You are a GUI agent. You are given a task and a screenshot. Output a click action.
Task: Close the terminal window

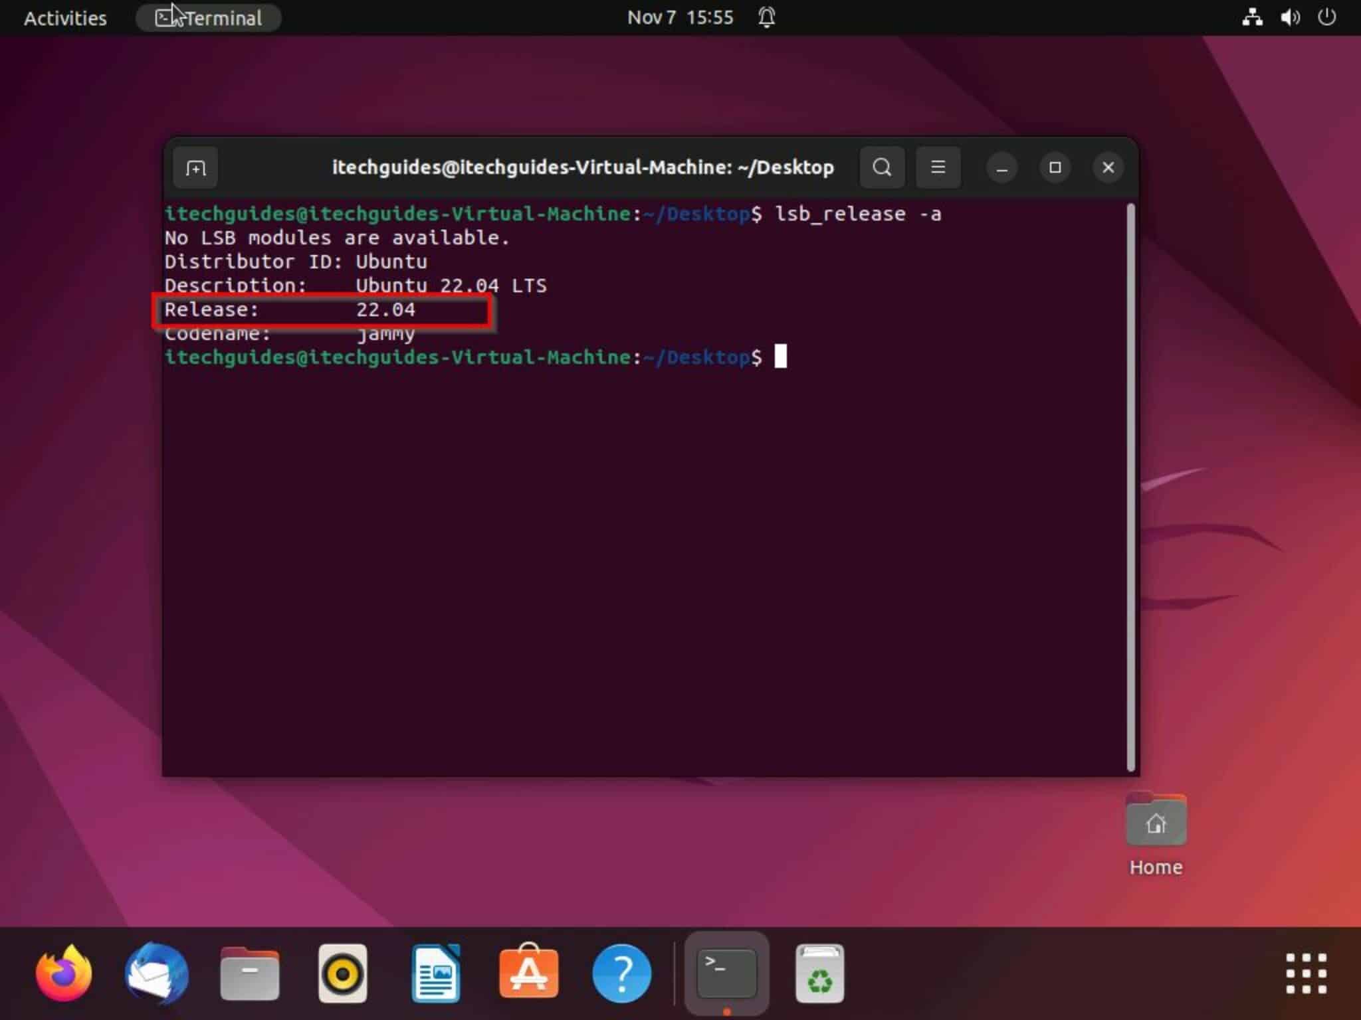1108,167
